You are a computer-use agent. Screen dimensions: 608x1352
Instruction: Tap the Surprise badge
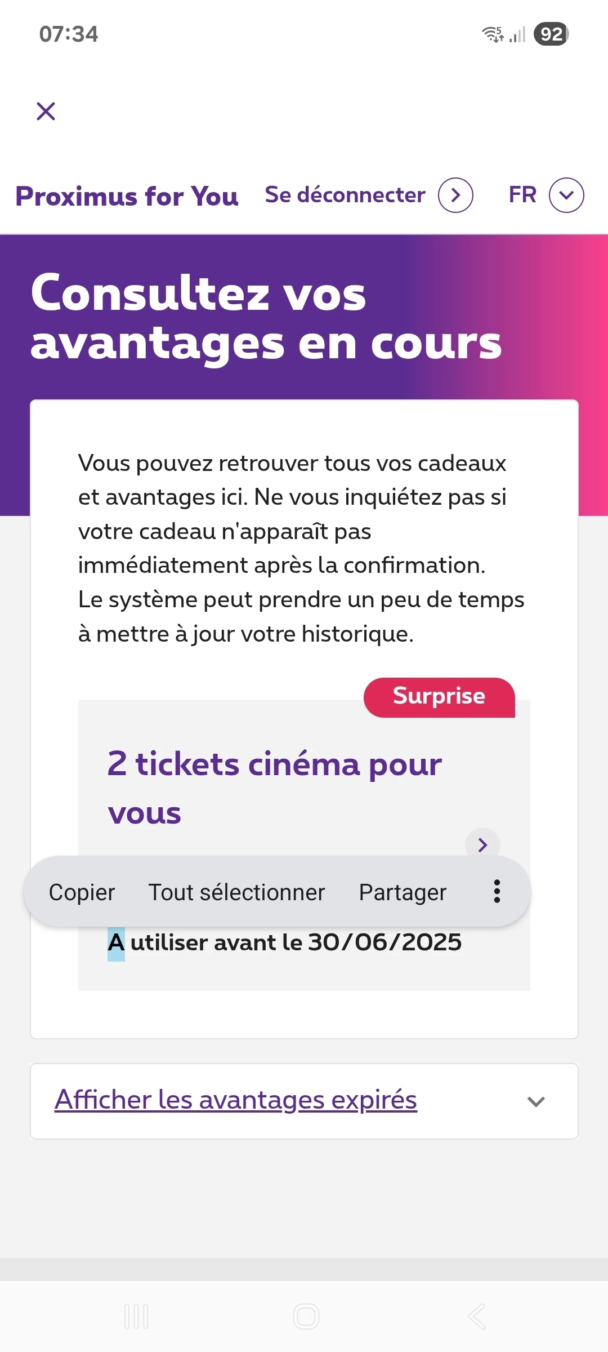coord(439,697)
